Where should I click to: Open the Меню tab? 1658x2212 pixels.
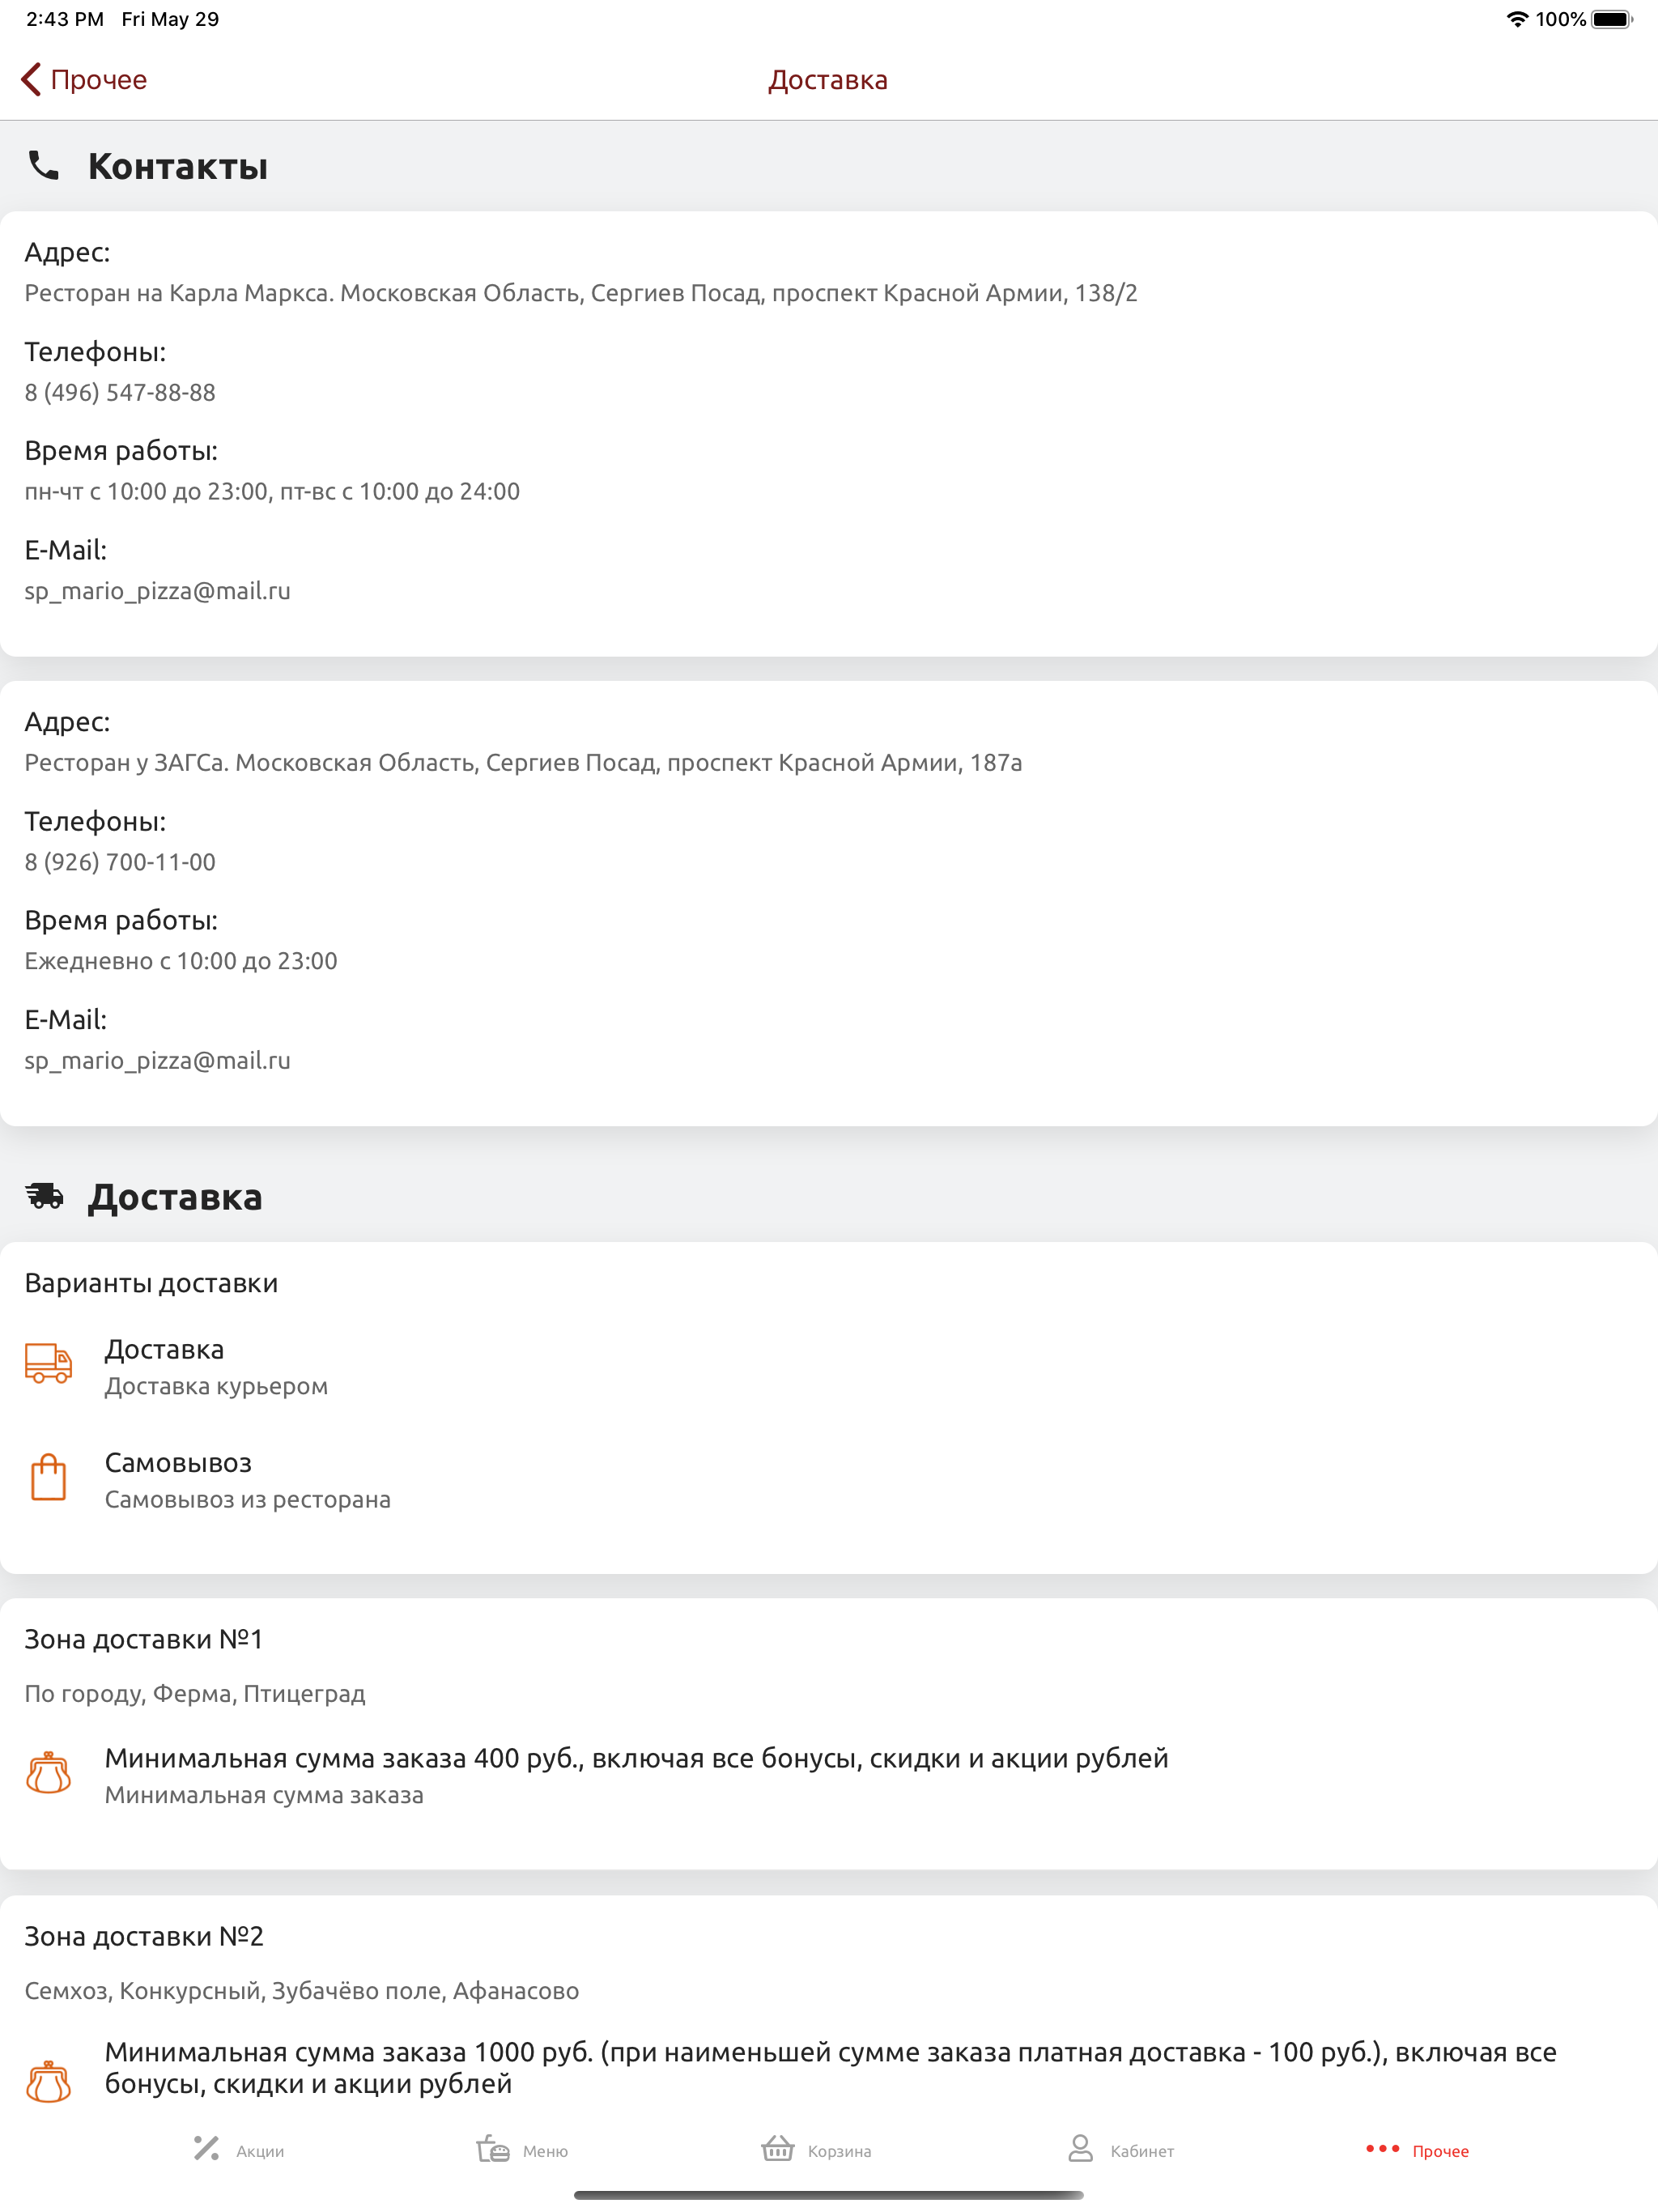pos(522,2150)
